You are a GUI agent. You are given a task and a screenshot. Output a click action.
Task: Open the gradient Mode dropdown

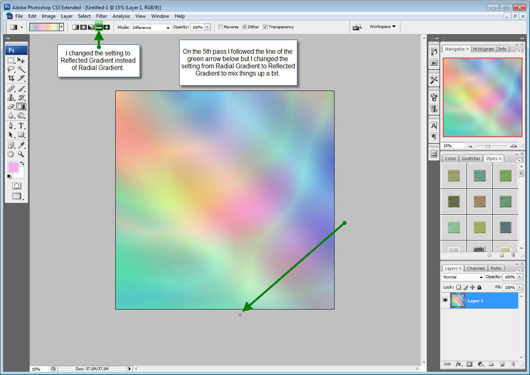point(150,27)
